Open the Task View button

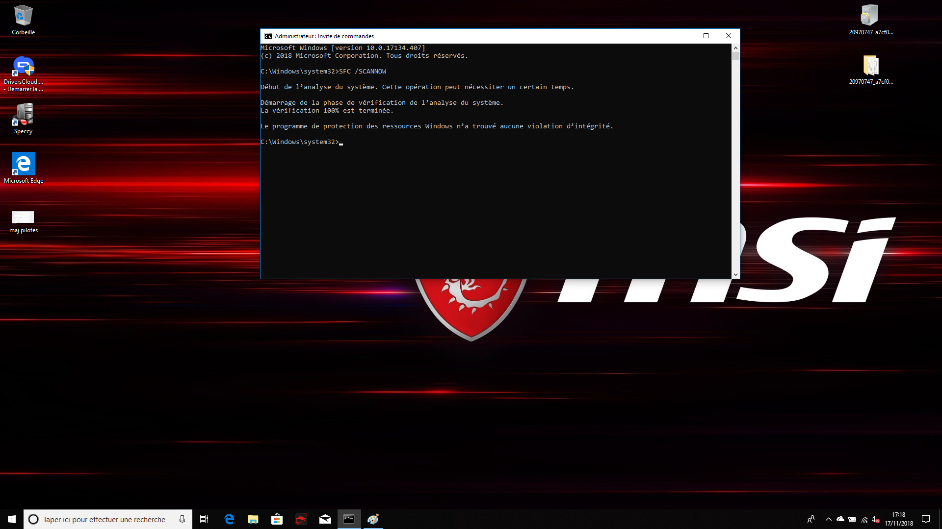204,519
